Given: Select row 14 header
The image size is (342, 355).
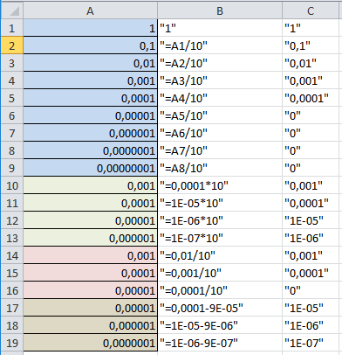Looking at the screenshot, I should coord(12,255).
